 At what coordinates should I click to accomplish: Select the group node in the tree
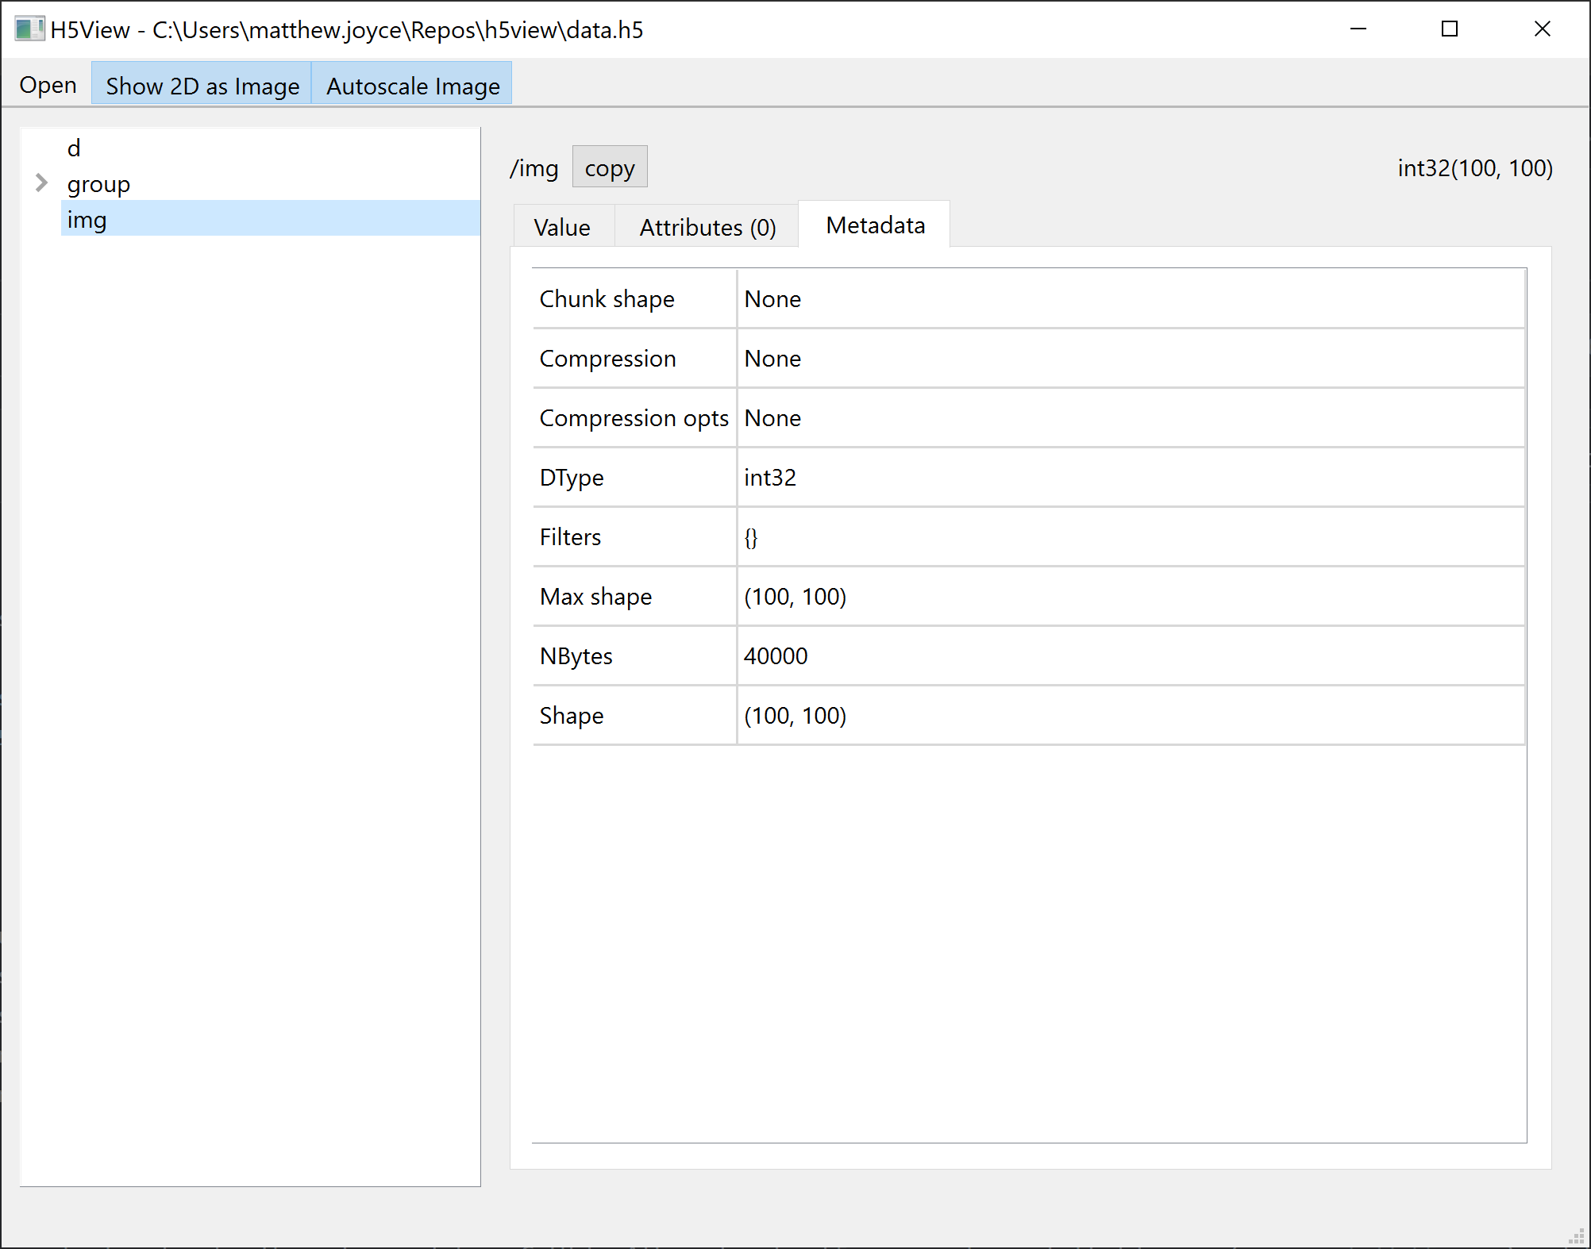pyautogui.click(x=98, y=183)
